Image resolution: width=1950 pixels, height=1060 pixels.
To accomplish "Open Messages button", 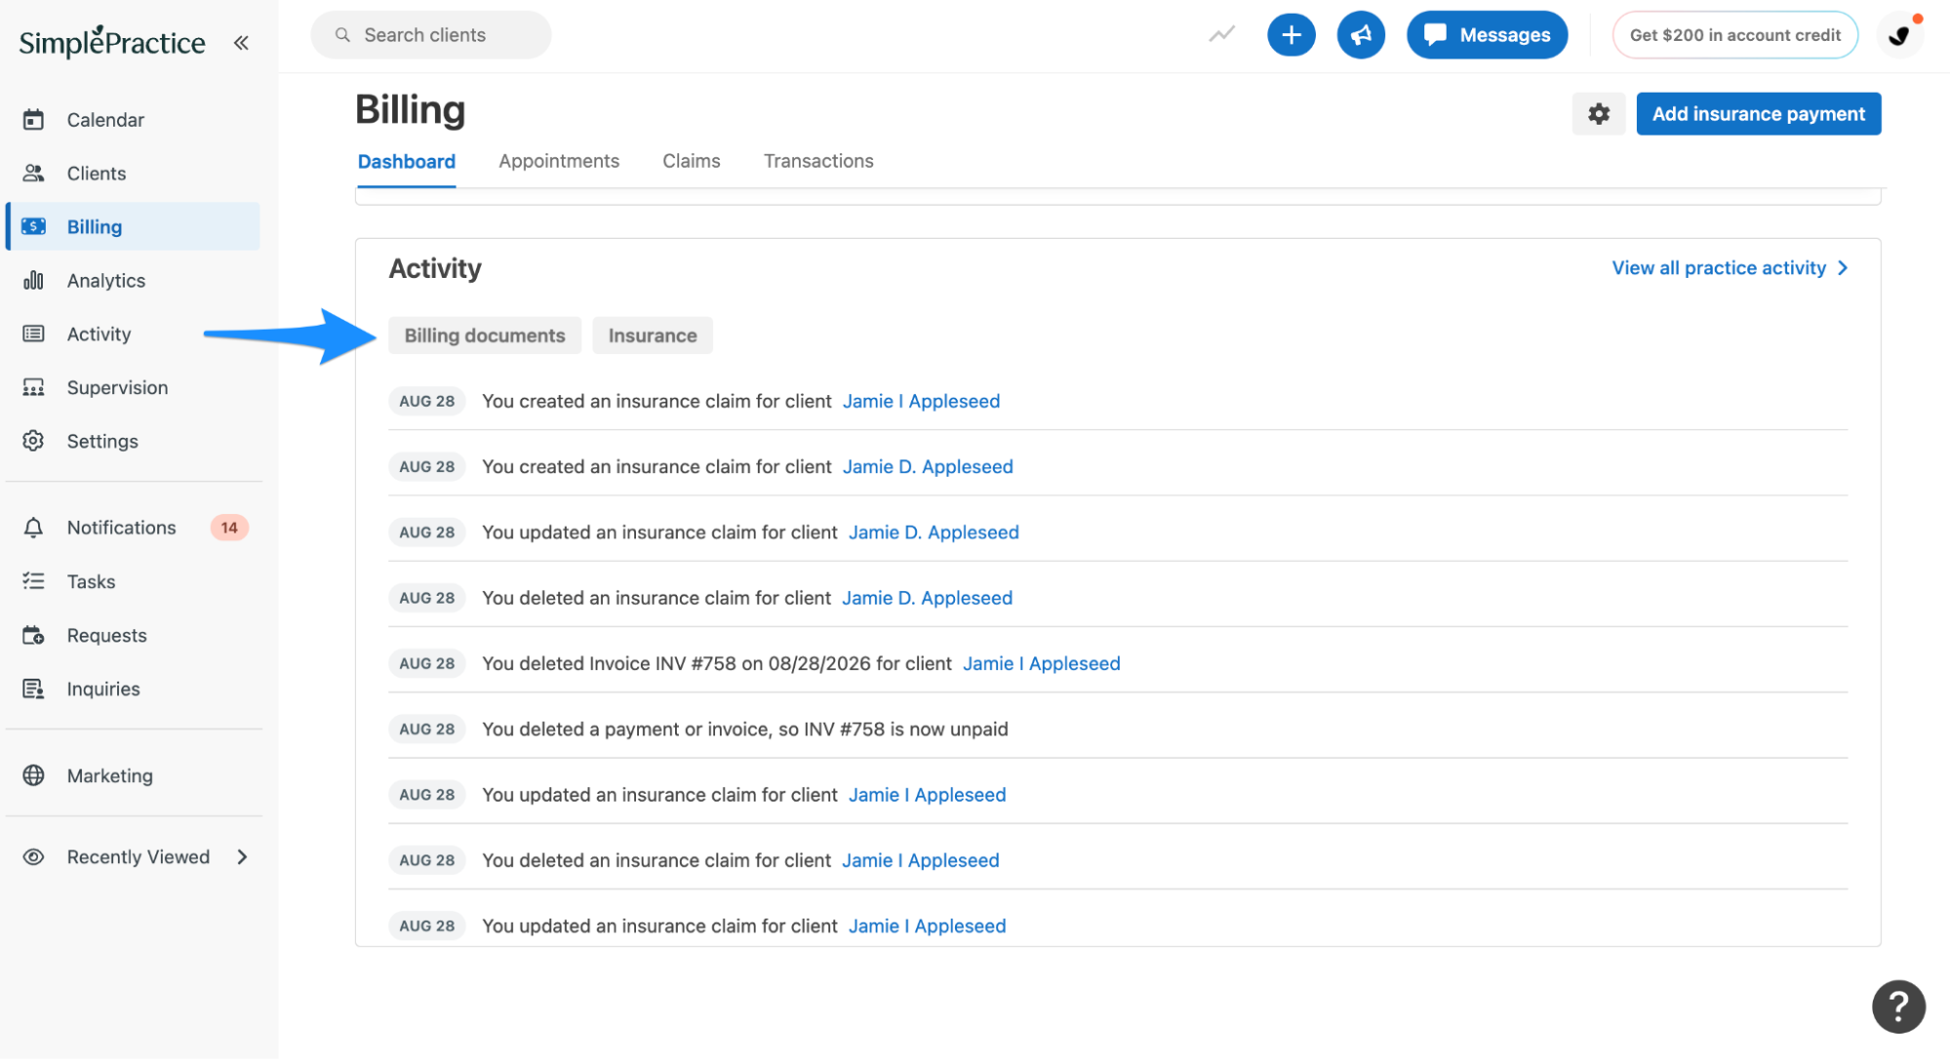I will (1487, 35).
